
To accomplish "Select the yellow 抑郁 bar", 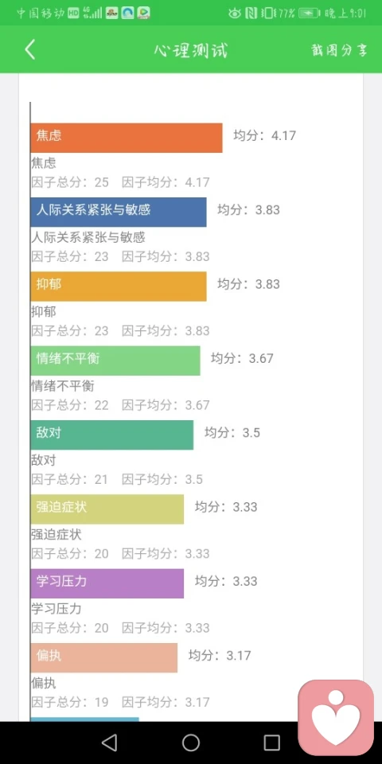I will [x=119, y=286].
